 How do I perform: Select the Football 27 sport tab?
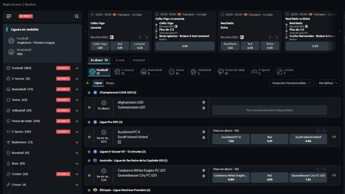coord(99,71)
